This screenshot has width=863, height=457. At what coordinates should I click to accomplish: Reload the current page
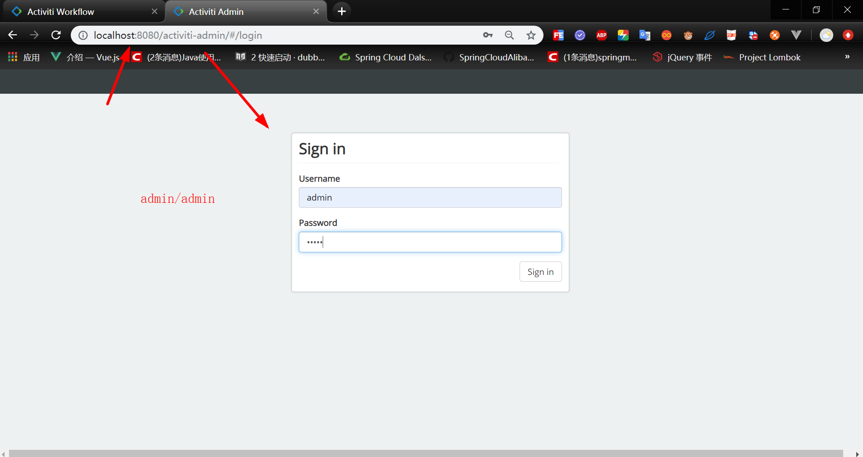[x=56, y=35]
